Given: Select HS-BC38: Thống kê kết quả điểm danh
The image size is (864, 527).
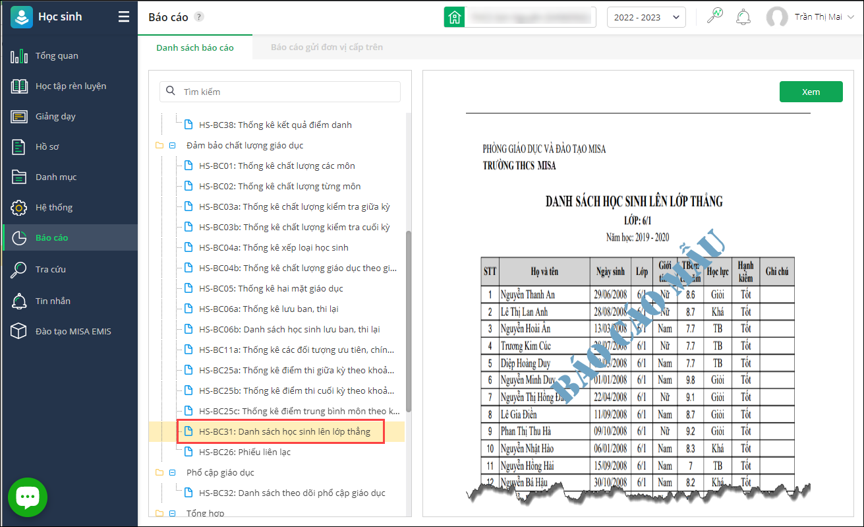Looking at the screenshot, I should pyautogui.click(x=275, y=125).
